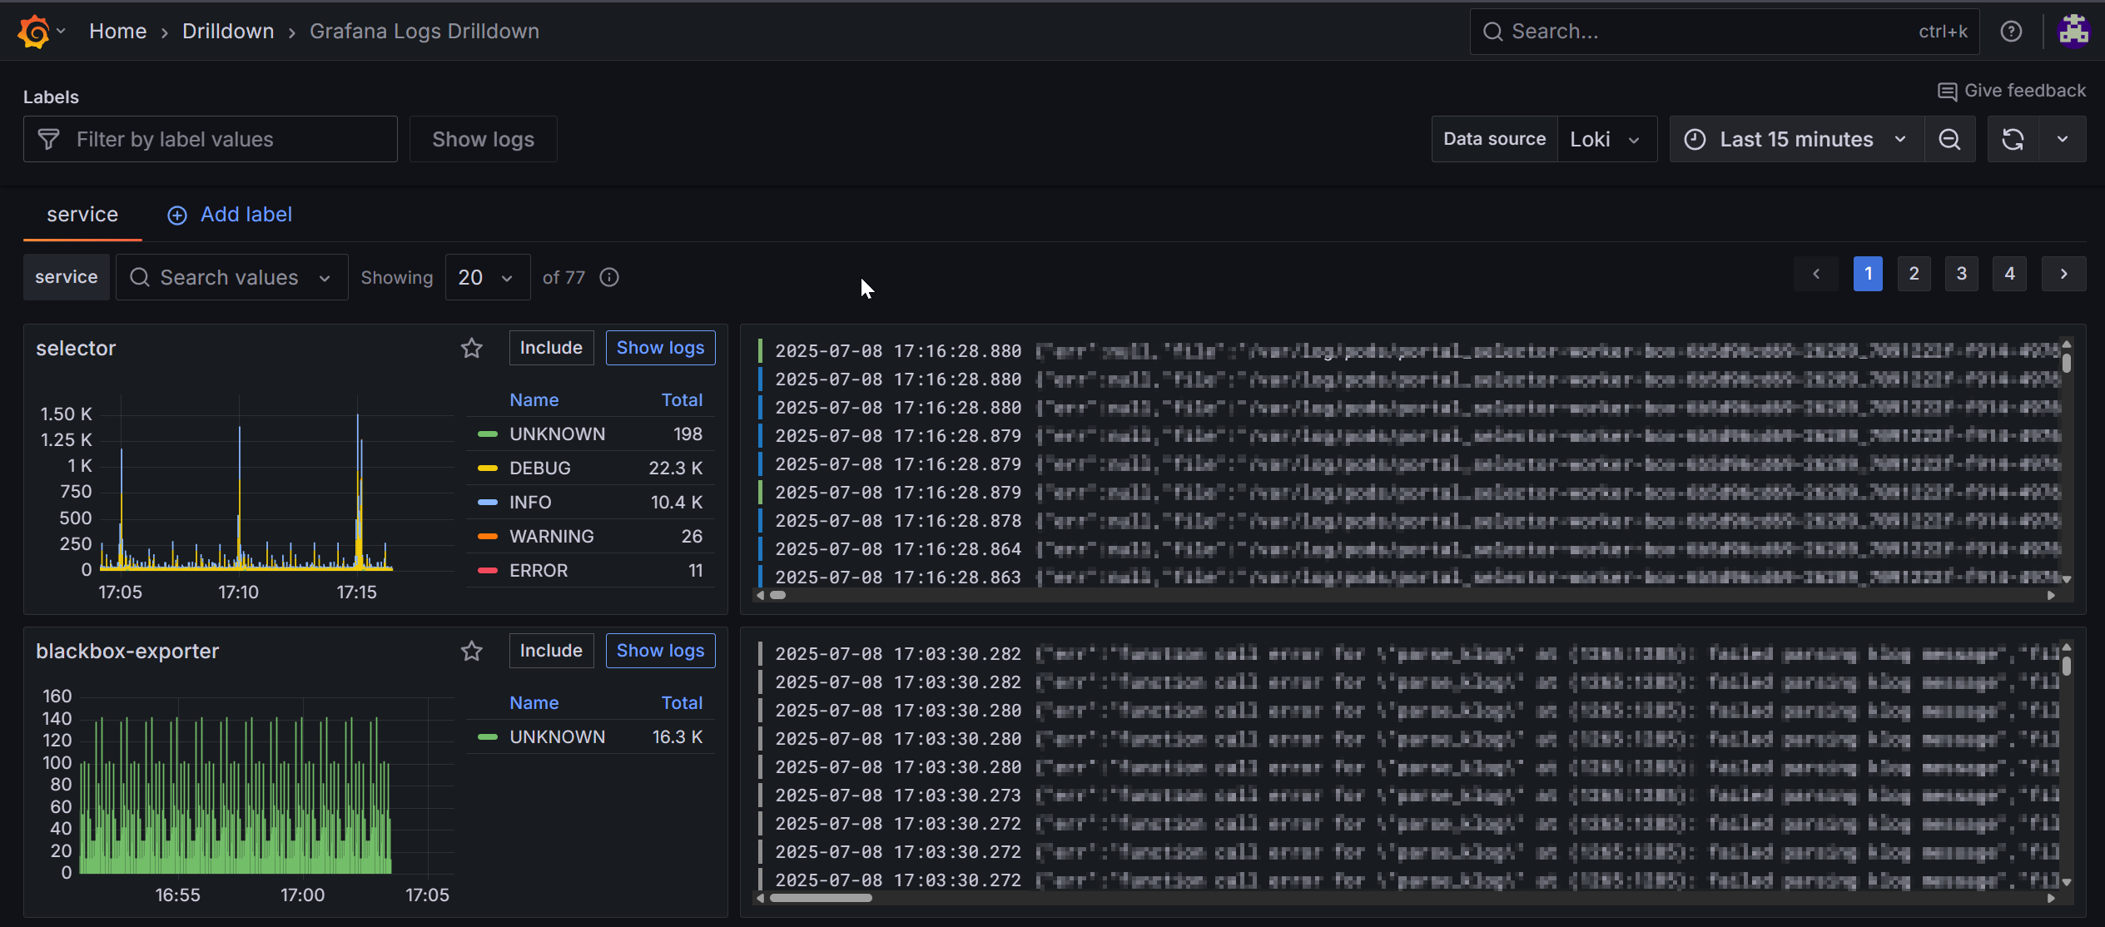Toggle DEBUG series in selector legend
The image size is (2105, 927).
pos(539,468)
